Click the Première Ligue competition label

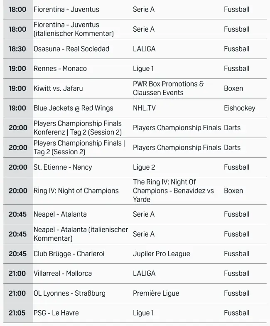click(x=156, y=293)
